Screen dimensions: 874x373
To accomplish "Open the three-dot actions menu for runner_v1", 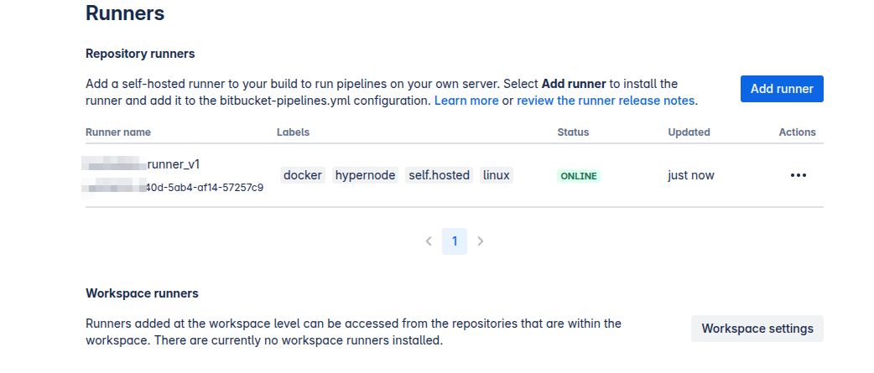I will click(x=799, y=175).
